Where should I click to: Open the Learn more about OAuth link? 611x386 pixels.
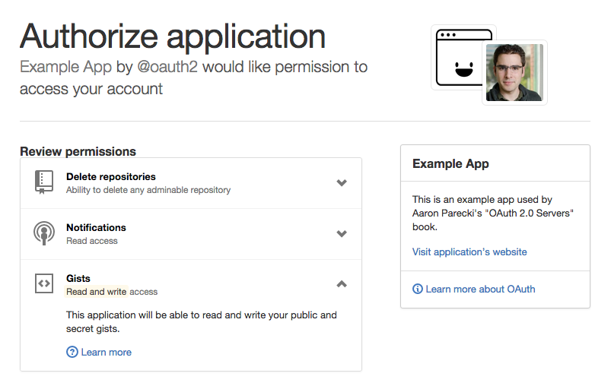point(480,289)
